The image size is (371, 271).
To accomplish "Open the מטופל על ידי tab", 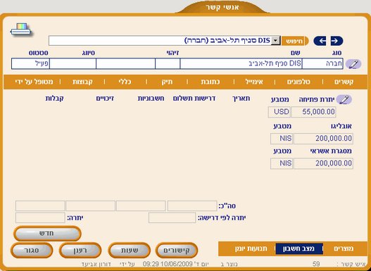I will pos(34,82).
